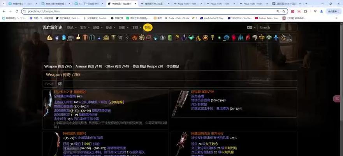Click the filter field containing 阿
This screenshot has width=343, height=156.
point(176,84)
